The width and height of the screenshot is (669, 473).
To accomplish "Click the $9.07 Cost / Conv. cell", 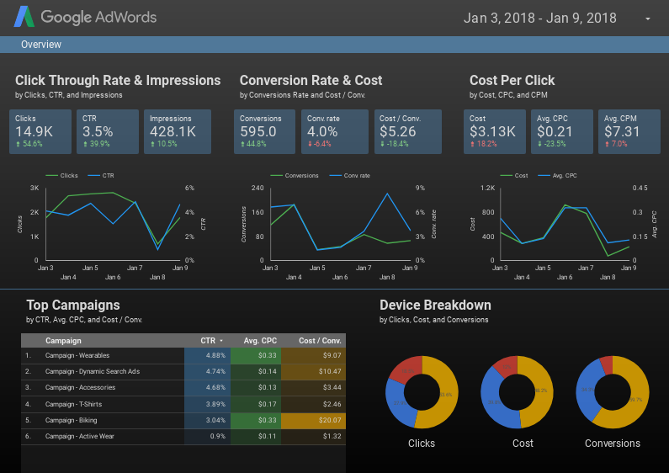I will pos(313,356).
